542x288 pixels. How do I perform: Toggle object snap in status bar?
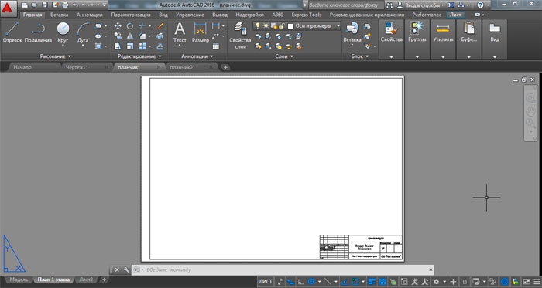pyautogui.click(x=355, y=282)
